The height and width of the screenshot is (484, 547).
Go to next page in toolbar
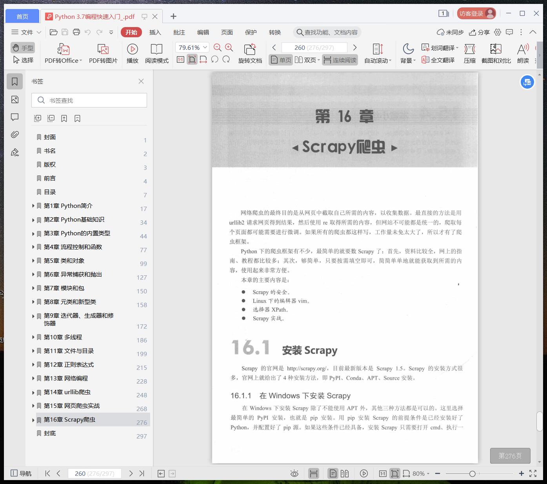click(x=355, y=48)
